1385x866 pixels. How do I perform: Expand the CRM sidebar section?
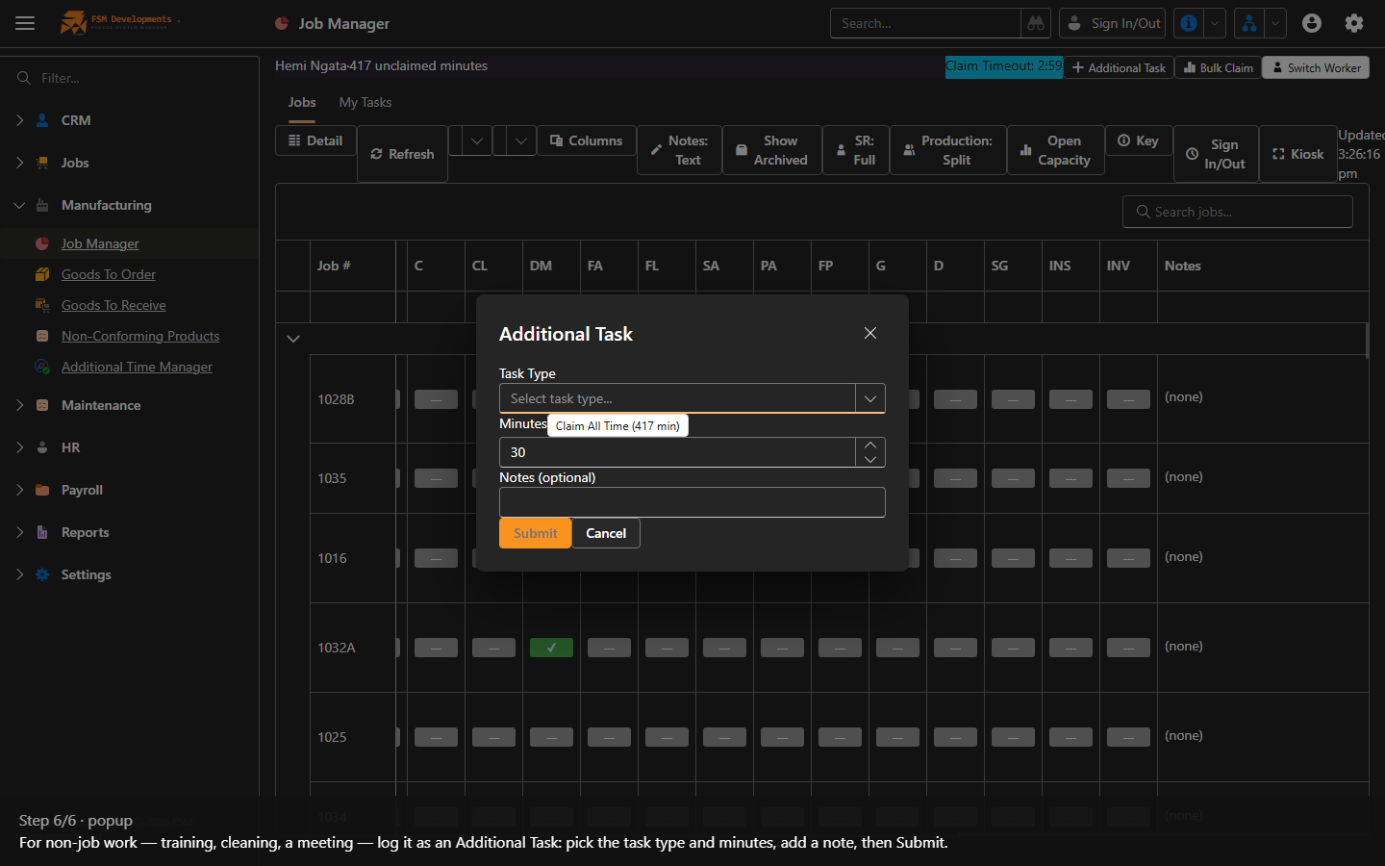(20, 120)
